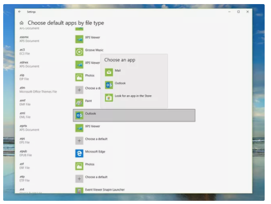271x204 pixels.
Task: Go back using the Settings back arrow
Action: point(20,12)
